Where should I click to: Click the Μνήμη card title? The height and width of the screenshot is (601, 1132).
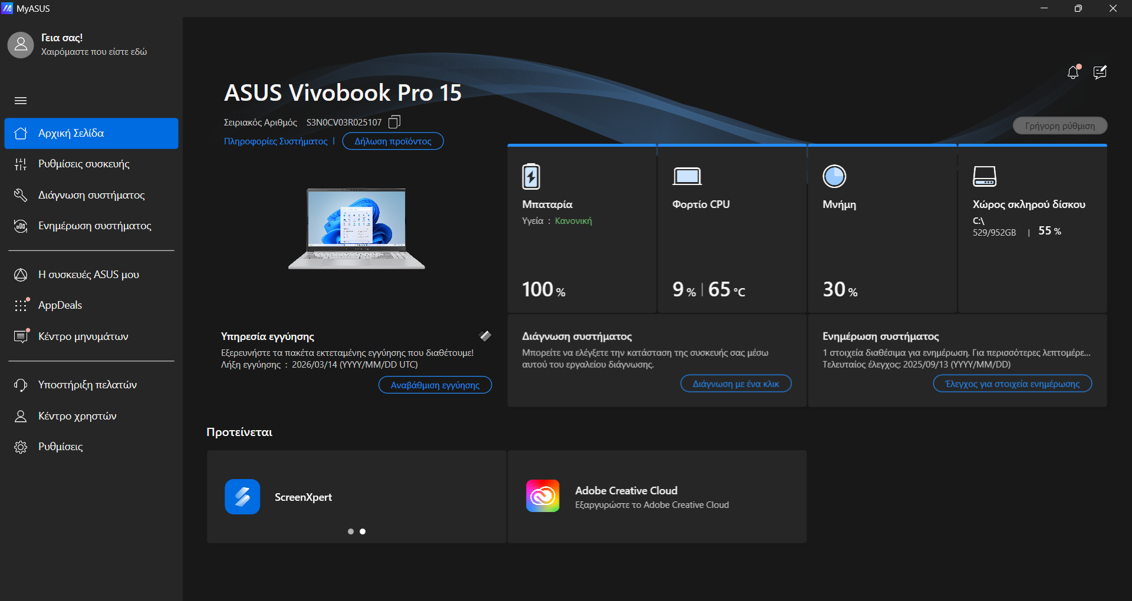point(839,204)
